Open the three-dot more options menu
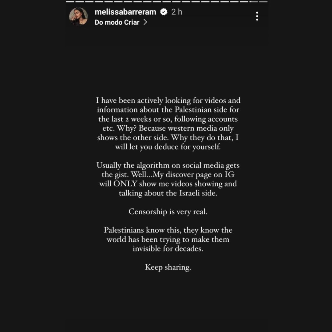The image size is (332, 332). tap(257, 16)
